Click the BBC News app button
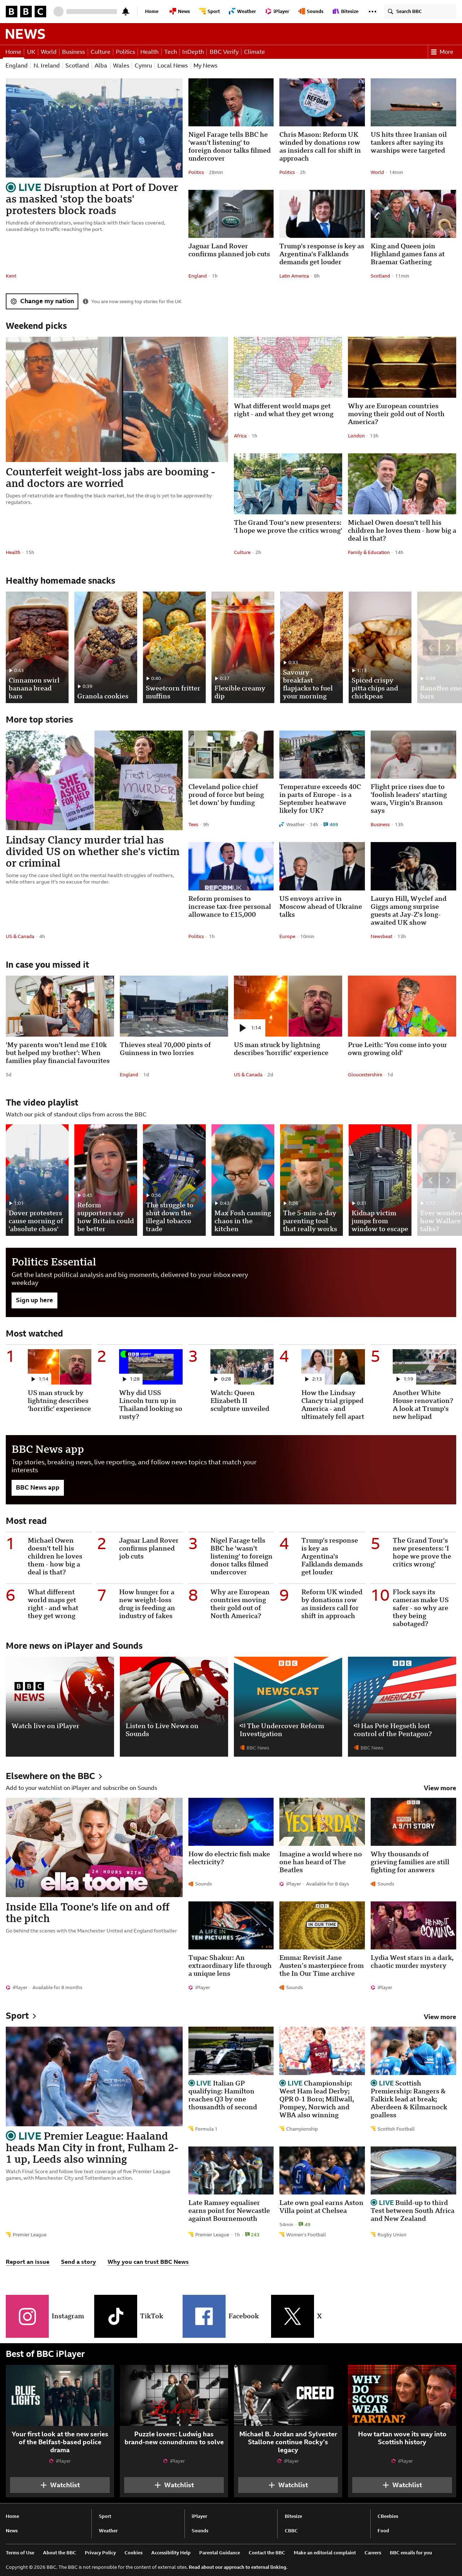The width and height of the screenshot is (462, 2576). pyautogui.click(x=37, y=1487)
